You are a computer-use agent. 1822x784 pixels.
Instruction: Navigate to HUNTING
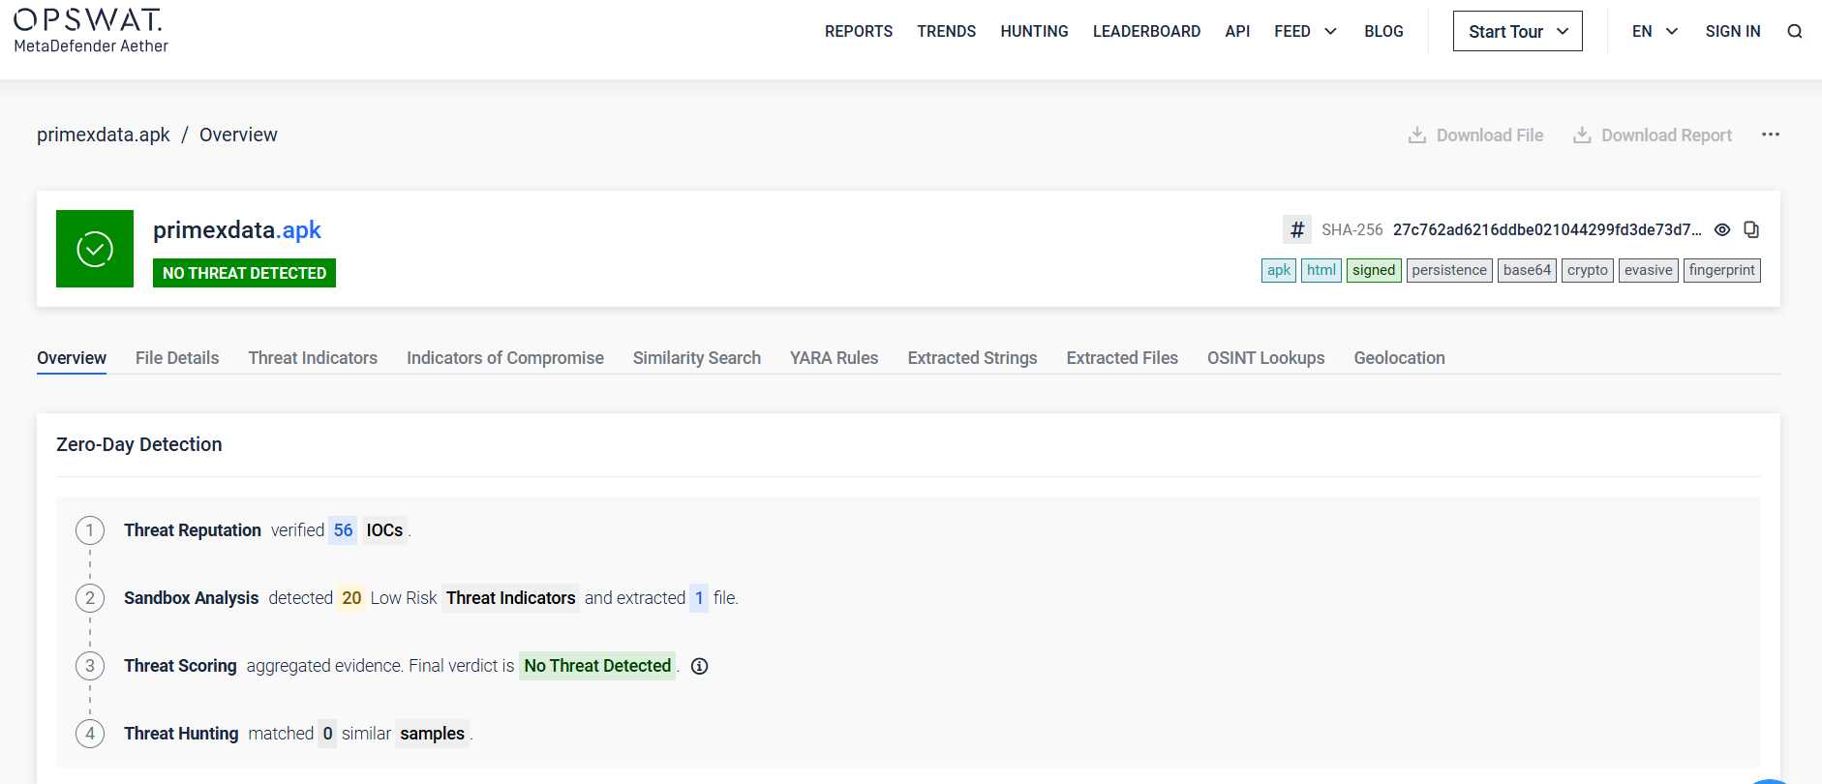(1034, 31)
